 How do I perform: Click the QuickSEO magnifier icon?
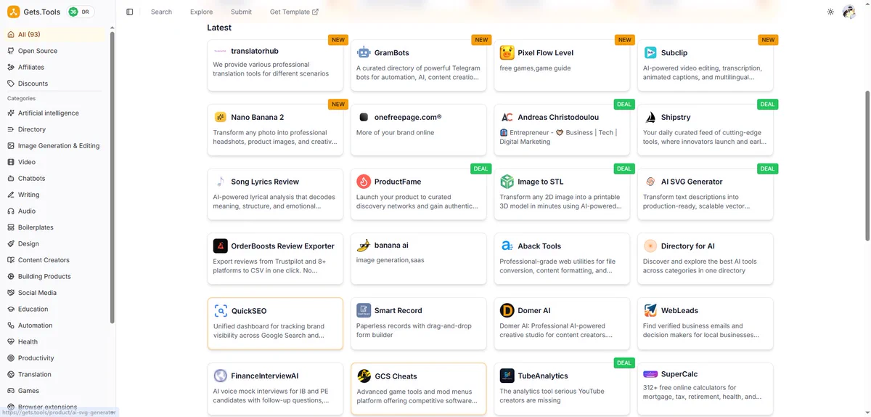(221, 311)
